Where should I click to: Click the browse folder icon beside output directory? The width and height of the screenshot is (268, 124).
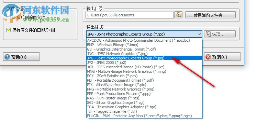pyautogui.click(x=178, y=15)
